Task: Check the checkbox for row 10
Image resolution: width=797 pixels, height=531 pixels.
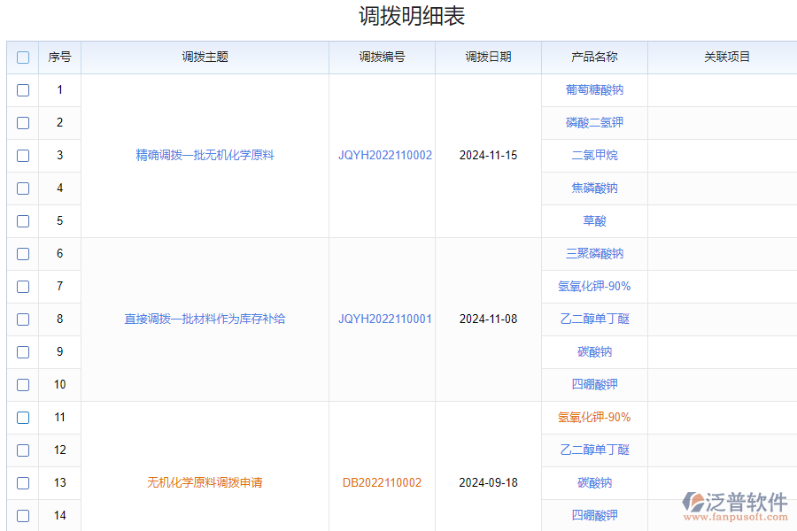Action: (23, 384)
